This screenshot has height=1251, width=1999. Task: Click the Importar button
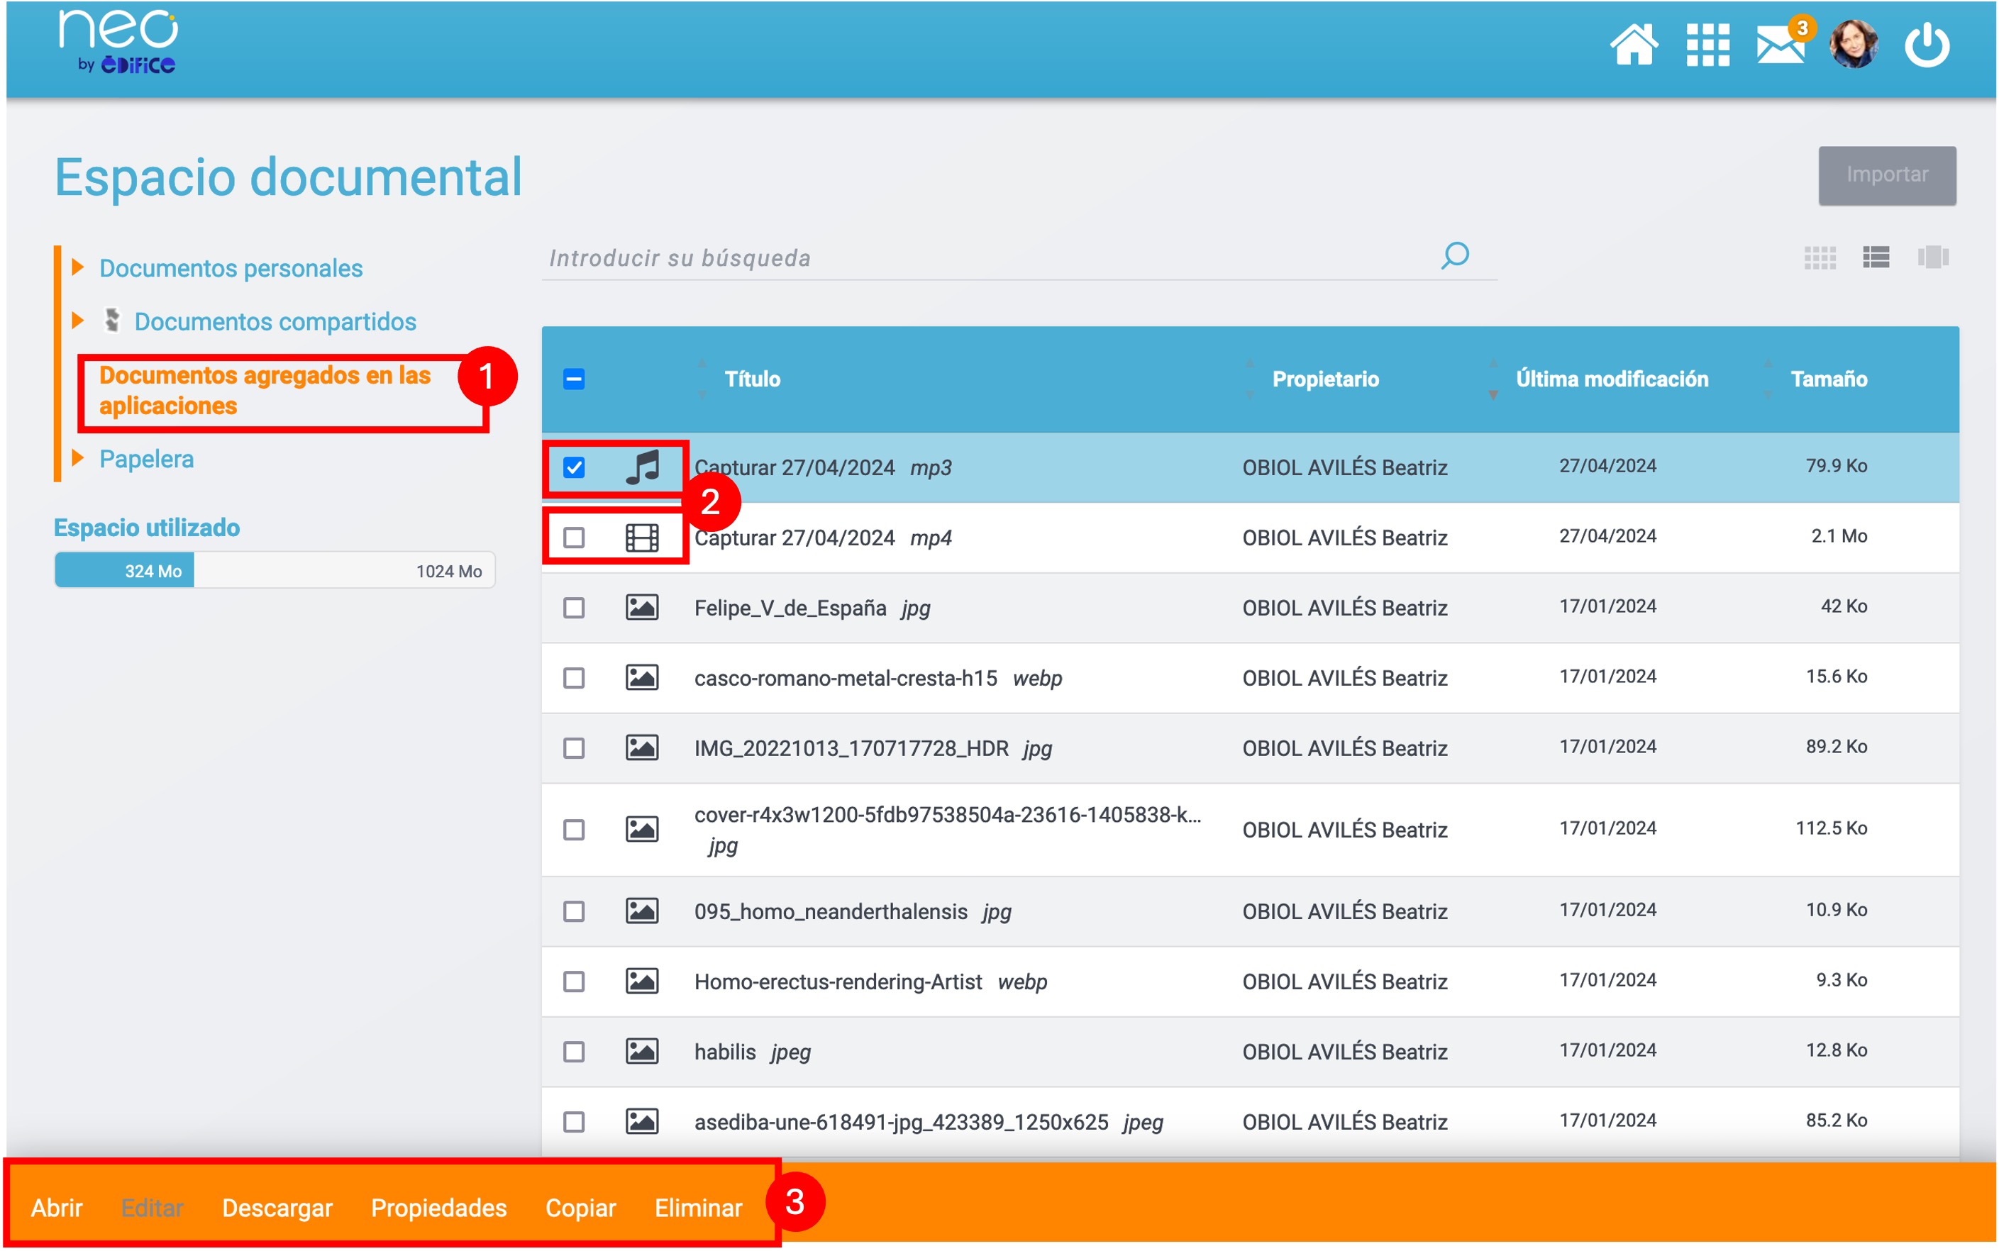(x=1886, y=175)
